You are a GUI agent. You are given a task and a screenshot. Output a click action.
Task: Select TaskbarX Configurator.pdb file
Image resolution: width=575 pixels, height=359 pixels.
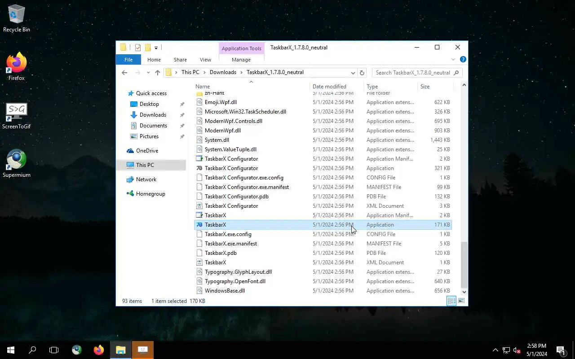(x=323, y=197)
